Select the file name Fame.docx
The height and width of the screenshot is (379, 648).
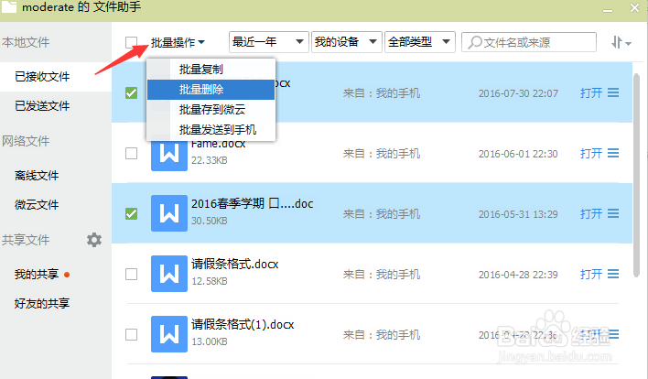[x=218, y=144]
